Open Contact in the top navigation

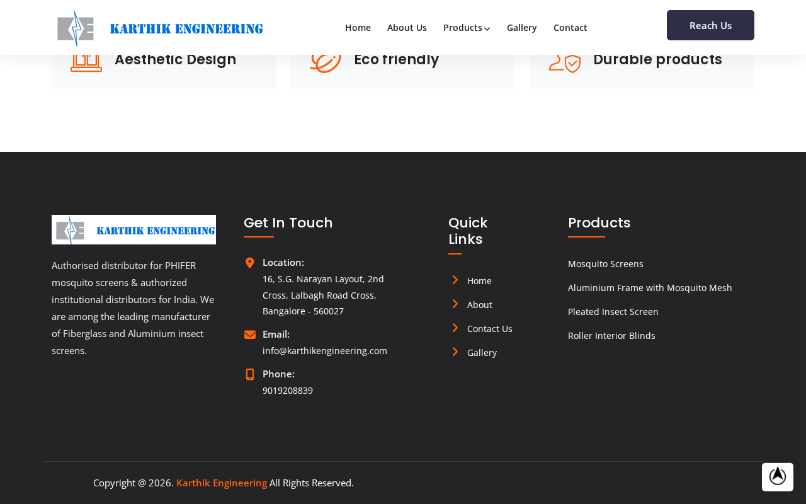pyautogui.click(x=570, y=28)
